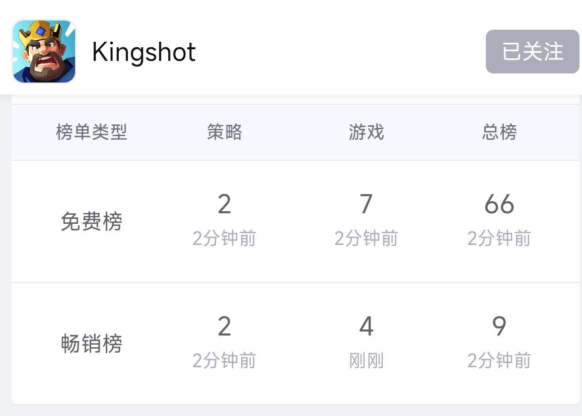Tap 2分钟前 under top grossing rank 9

coord(499,360)
